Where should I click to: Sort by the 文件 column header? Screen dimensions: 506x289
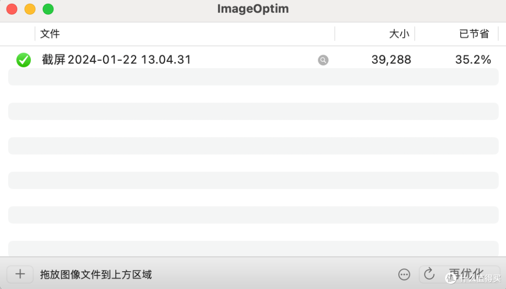(x=50, y=34)
